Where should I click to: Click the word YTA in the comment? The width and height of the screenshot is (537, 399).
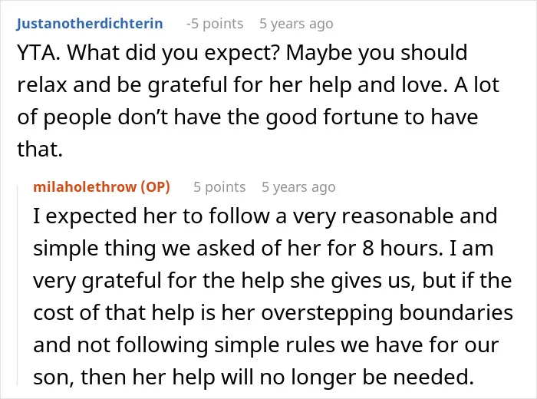point(36,53)
